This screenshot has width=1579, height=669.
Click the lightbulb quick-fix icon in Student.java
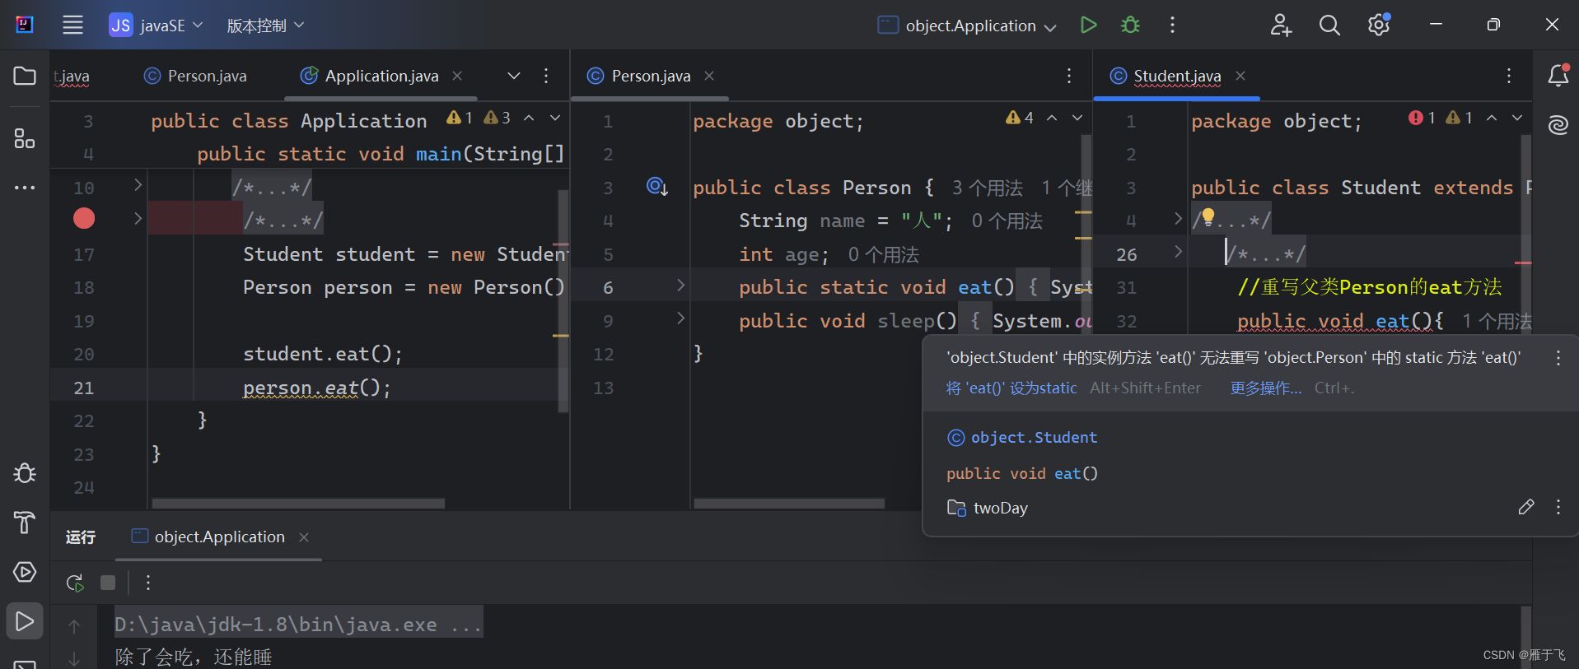tap(1208, 217)
